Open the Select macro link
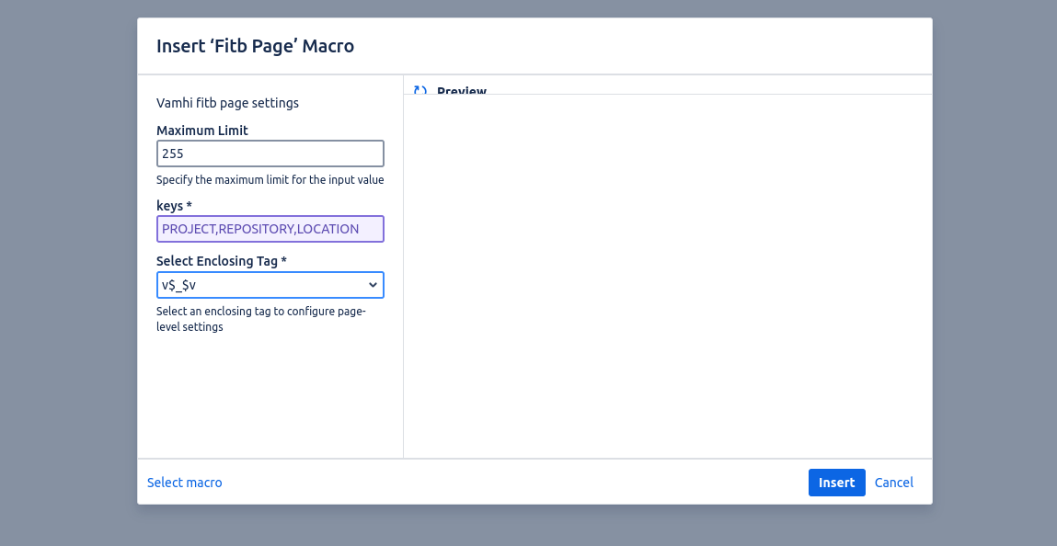The width and height of the screenshot is (1057, 546). [185, 483]
